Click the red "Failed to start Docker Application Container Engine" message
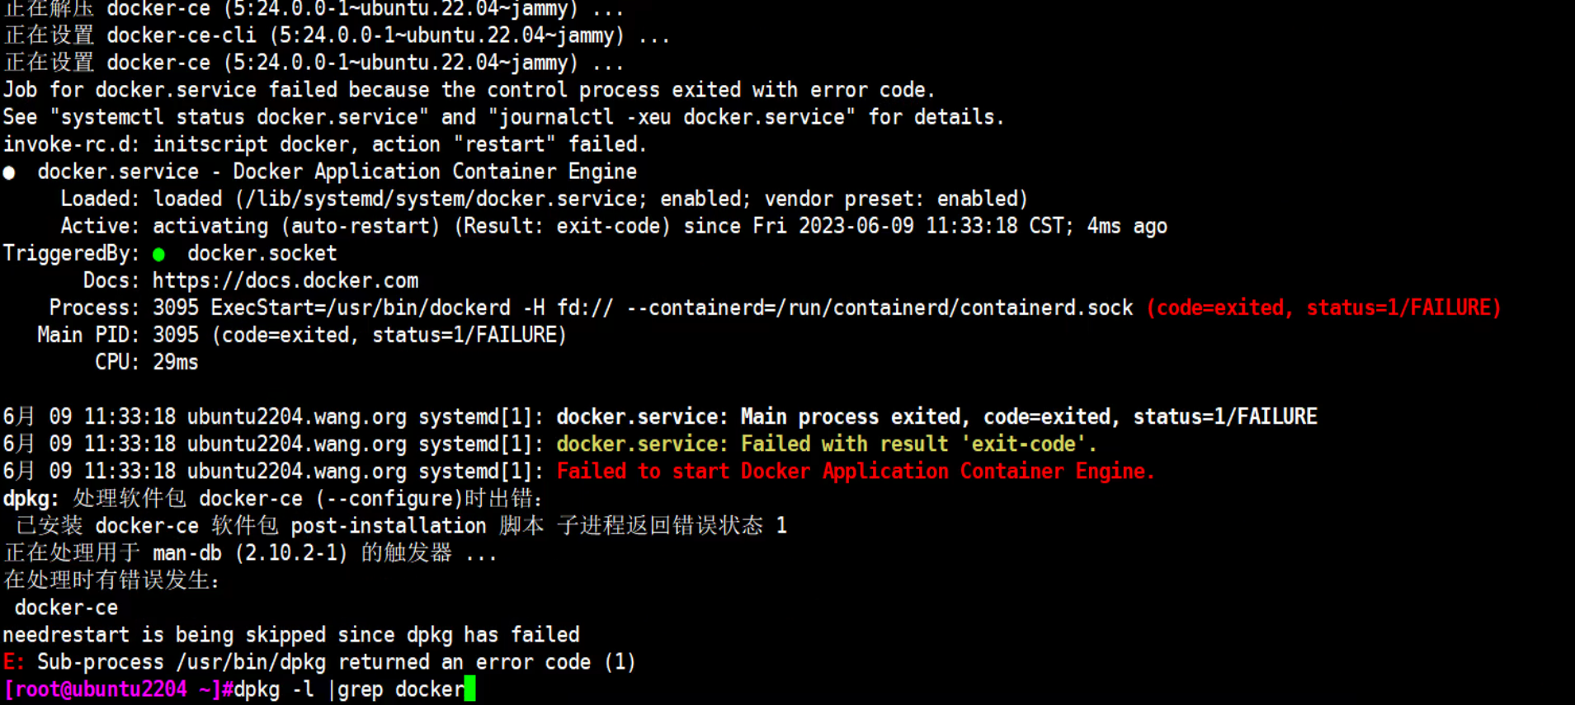Image resolution: width=1575 pixels, height=705 pixels. point(855,472)
